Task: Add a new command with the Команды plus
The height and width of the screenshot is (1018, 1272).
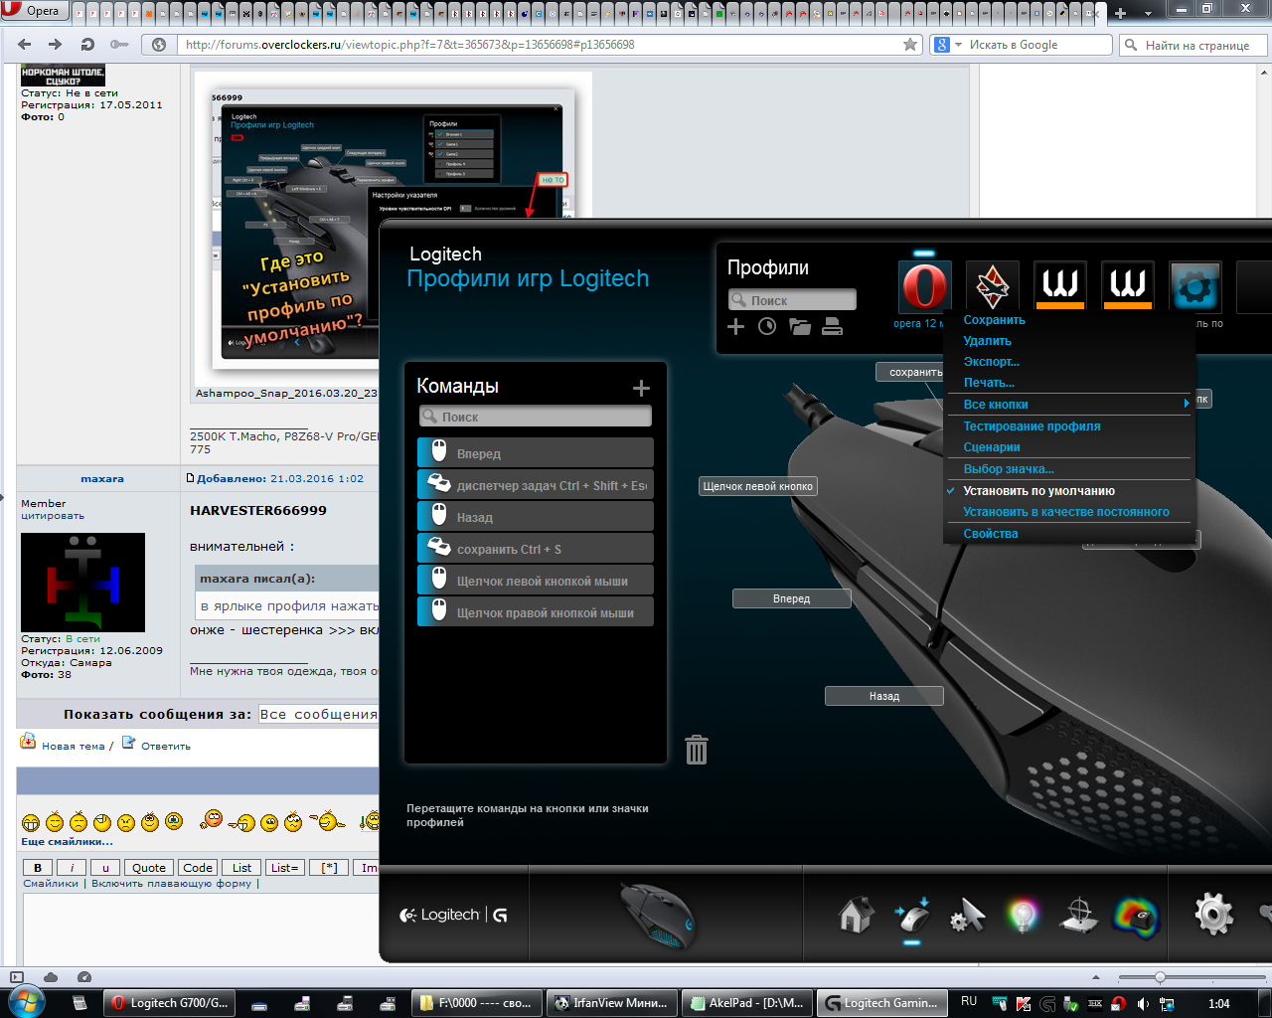Action: [x=641, y=388]
